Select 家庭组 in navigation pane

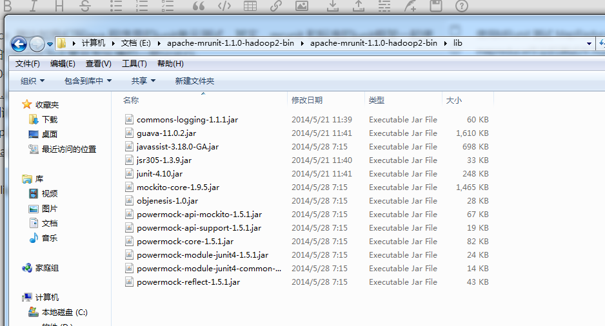coord(46,268)
